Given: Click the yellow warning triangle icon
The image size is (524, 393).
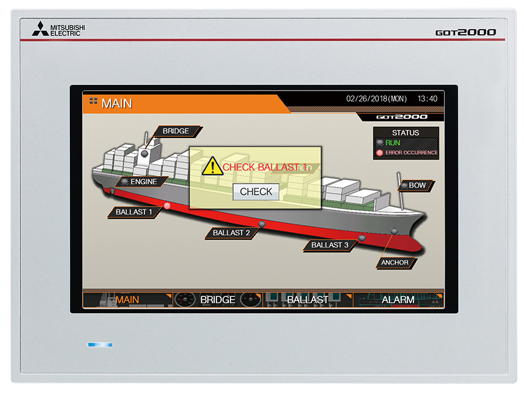Looking at the screenshot, I should (x=213, y=166).
